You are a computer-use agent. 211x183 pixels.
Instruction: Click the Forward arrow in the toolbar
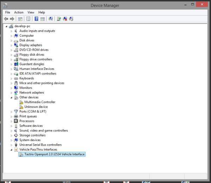click(12, 19)
